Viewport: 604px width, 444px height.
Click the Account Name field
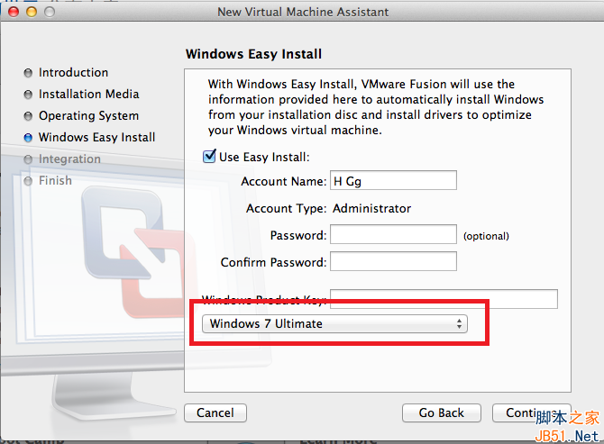coord(393,180)
